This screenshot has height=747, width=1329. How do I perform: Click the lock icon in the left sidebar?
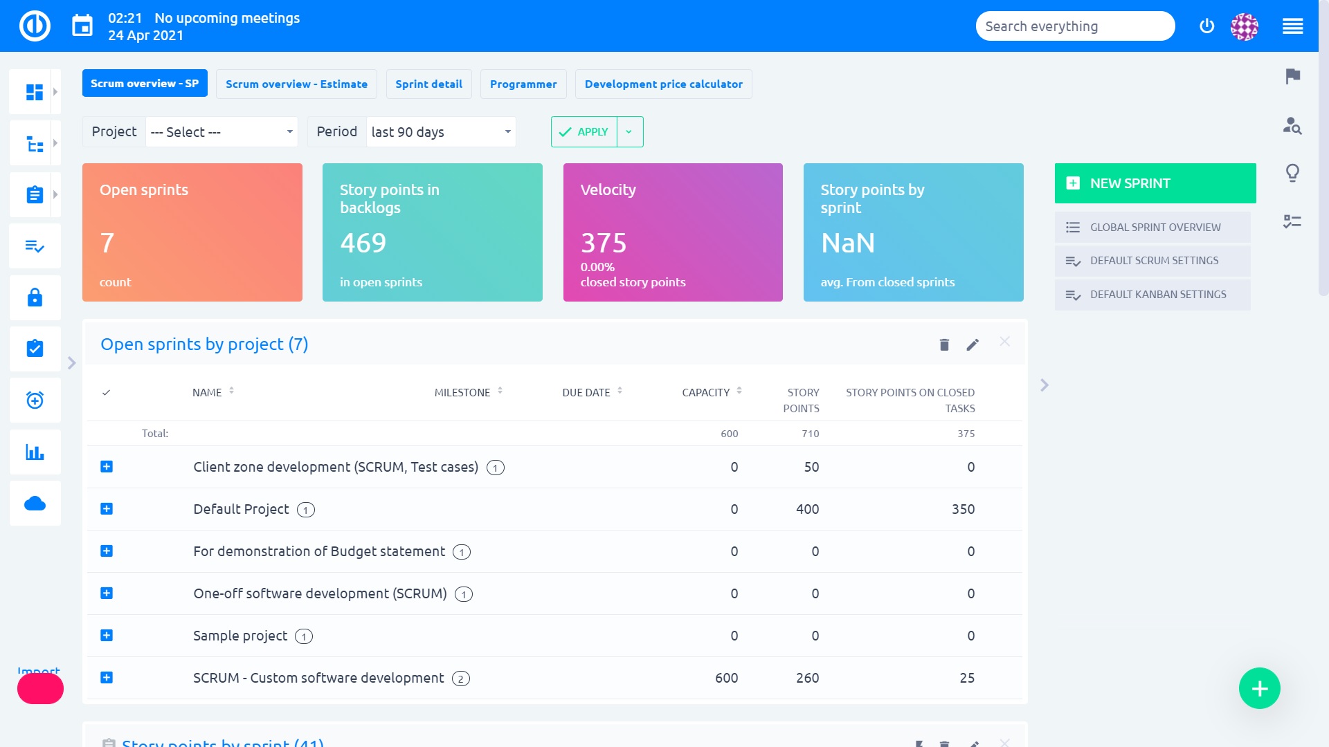pyautogui.click(x=35, y=297)
